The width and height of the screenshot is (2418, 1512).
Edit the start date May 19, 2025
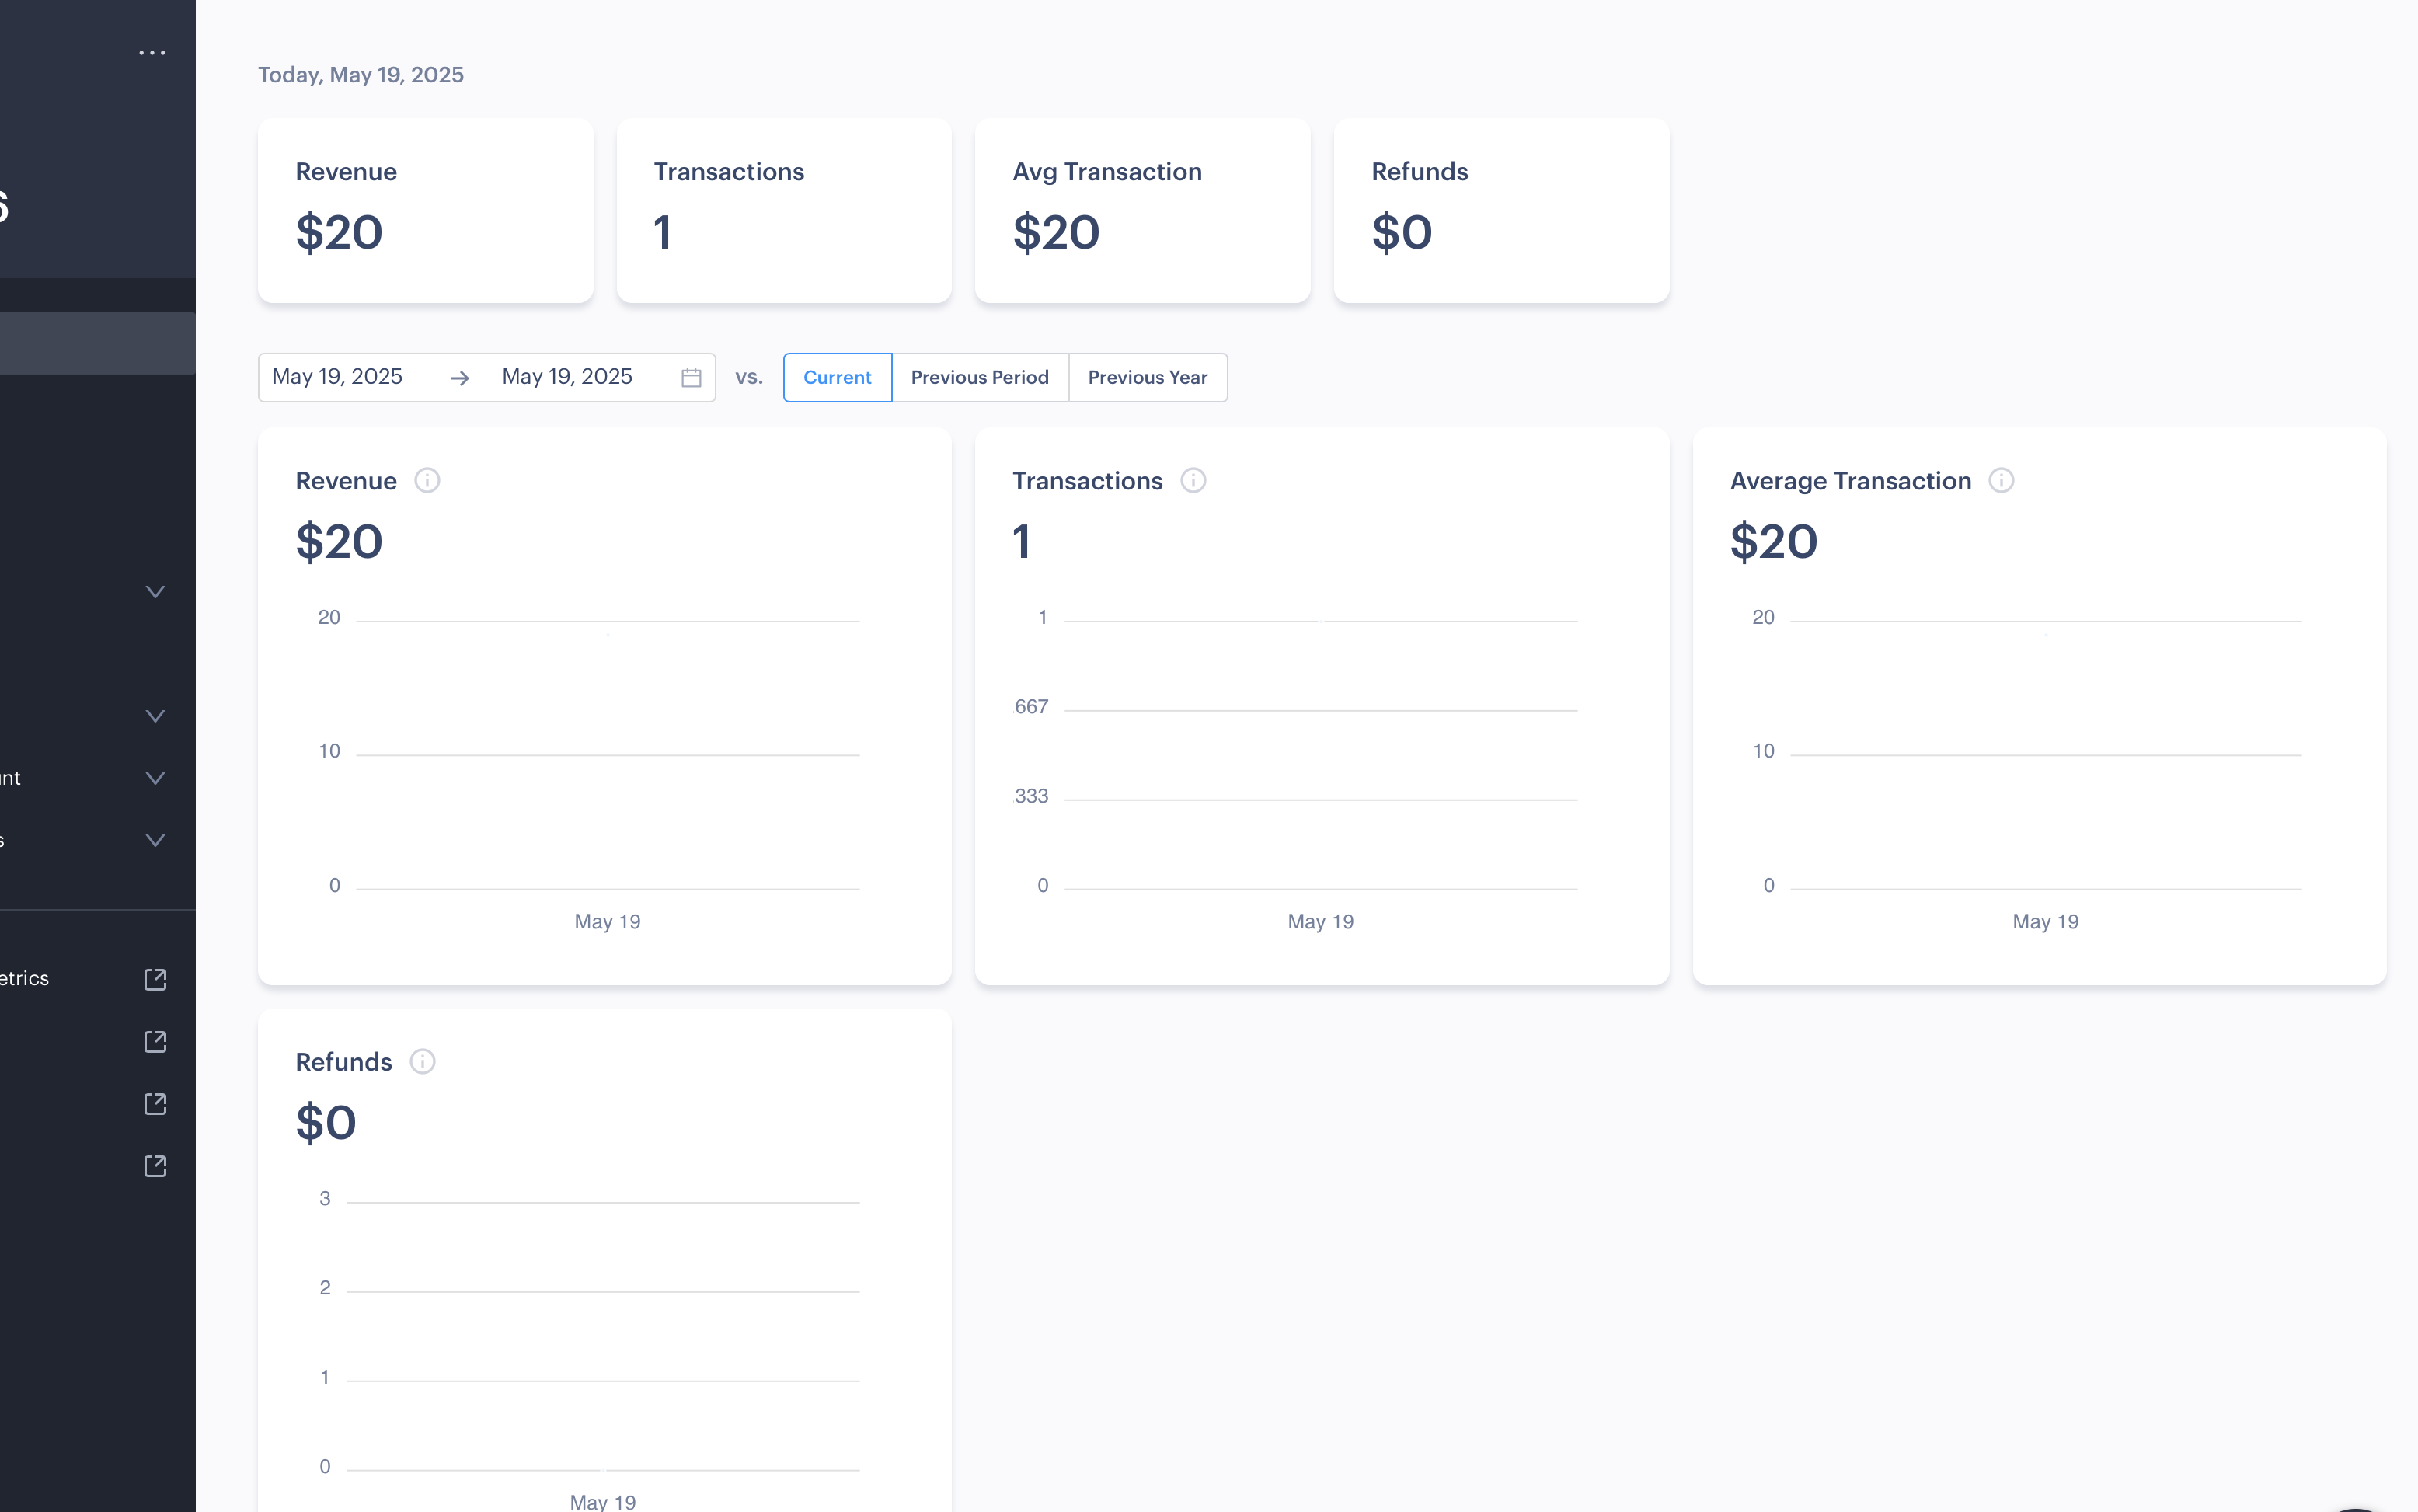coord(338,377)
